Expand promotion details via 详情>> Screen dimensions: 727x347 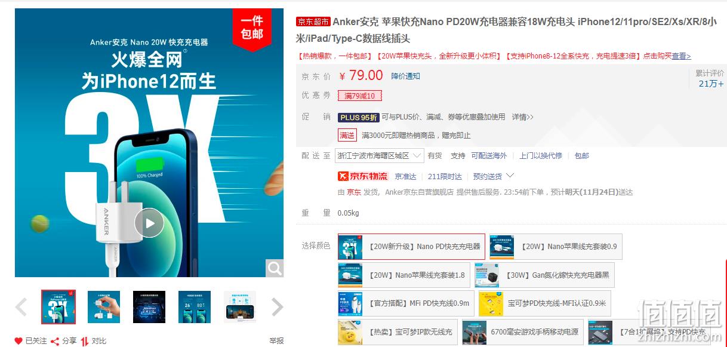click(523, 117)
